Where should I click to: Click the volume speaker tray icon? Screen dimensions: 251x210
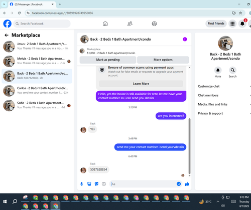(x=223, y=205)
